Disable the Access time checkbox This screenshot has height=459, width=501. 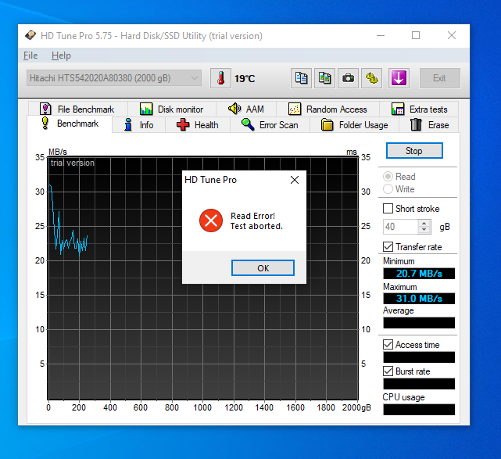point(388,345)
